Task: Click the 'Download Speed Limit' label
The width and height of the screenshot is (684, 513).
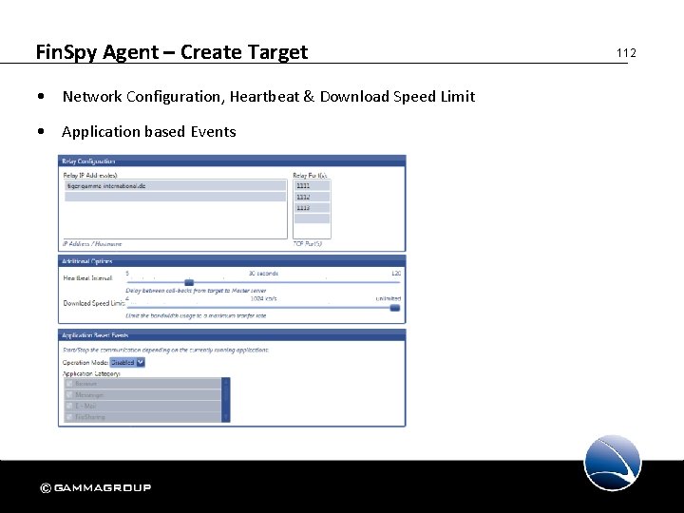Action: pyautogui.click(x=94, y=303)
